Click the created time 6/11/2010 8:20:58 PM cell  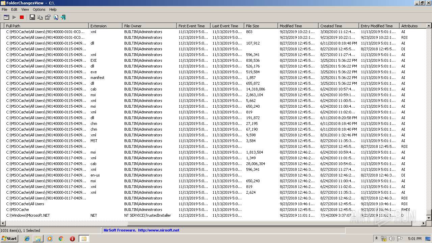[339, 118]
